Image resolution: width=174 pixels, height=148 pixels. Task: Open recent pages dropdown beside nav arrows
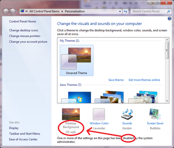[18, 12]
